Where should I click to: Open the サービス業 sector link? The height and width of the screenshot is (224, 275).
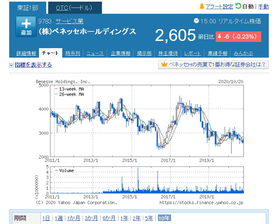(x=69, y=21)
